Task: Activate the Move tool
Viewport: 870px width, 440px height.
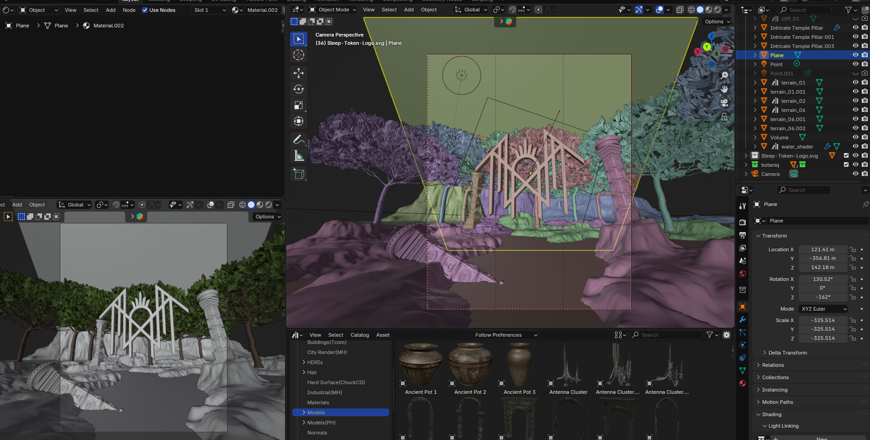Action: pos(299,73)
